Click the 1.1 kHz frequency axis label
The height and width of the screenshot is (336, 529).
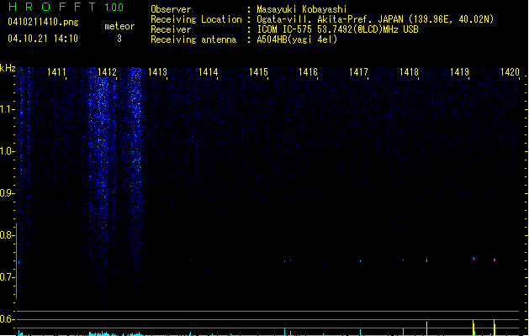pyautogui.click(x=7, y=109)
